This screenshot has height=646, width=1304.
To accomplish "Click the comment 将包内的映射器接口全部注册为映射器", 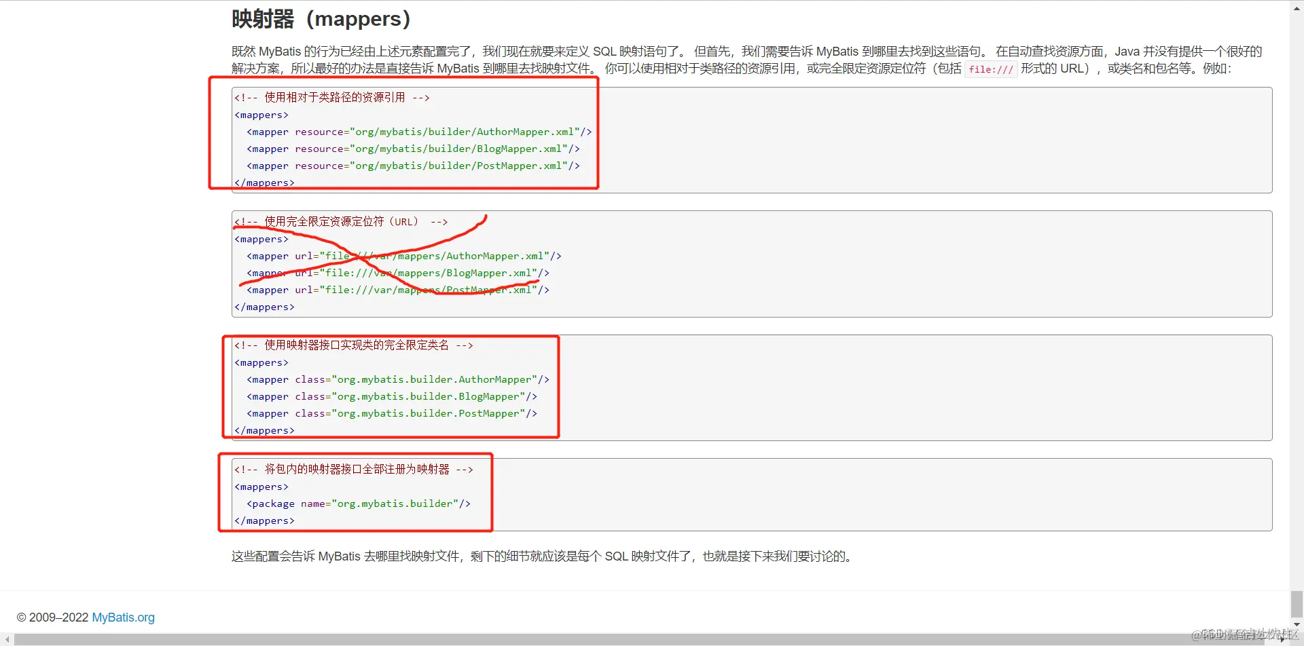I will pyautogui.click(x=354, y=470).
